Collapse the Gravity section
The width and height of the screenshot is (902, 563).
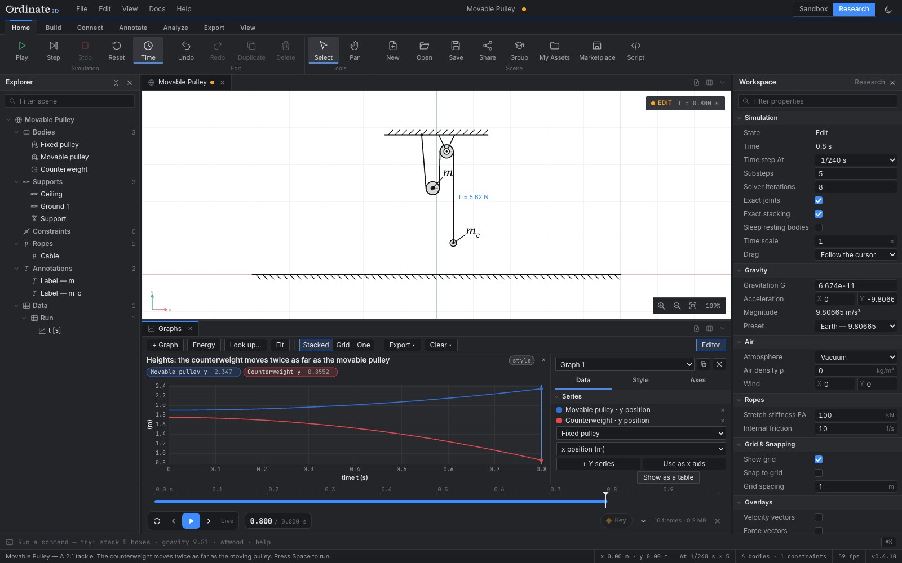click(x=739, y=270)
